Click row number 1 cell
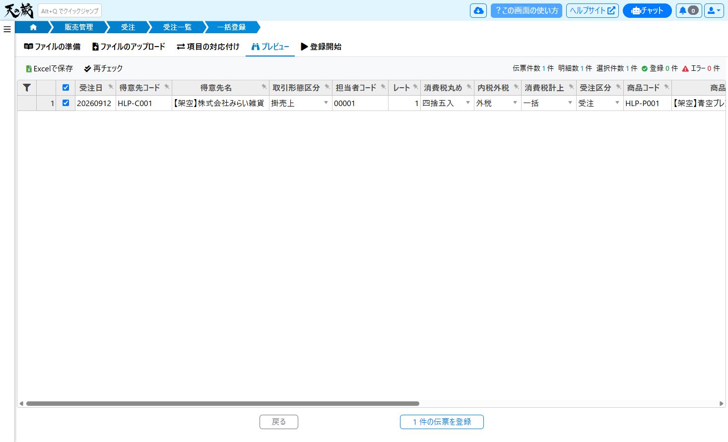The width and height of the screenshot is (728, 442). click(46, 103)
